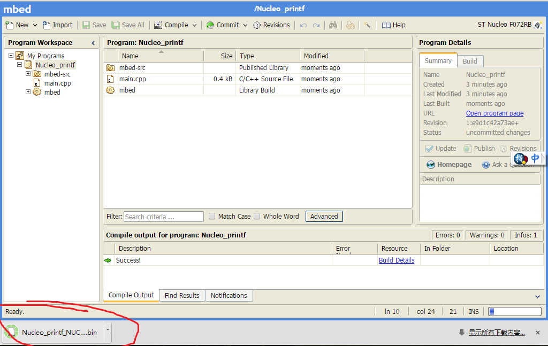
Task: Select the ST Nucleo F072RB target platform
Action: click(x=509, y=25)
